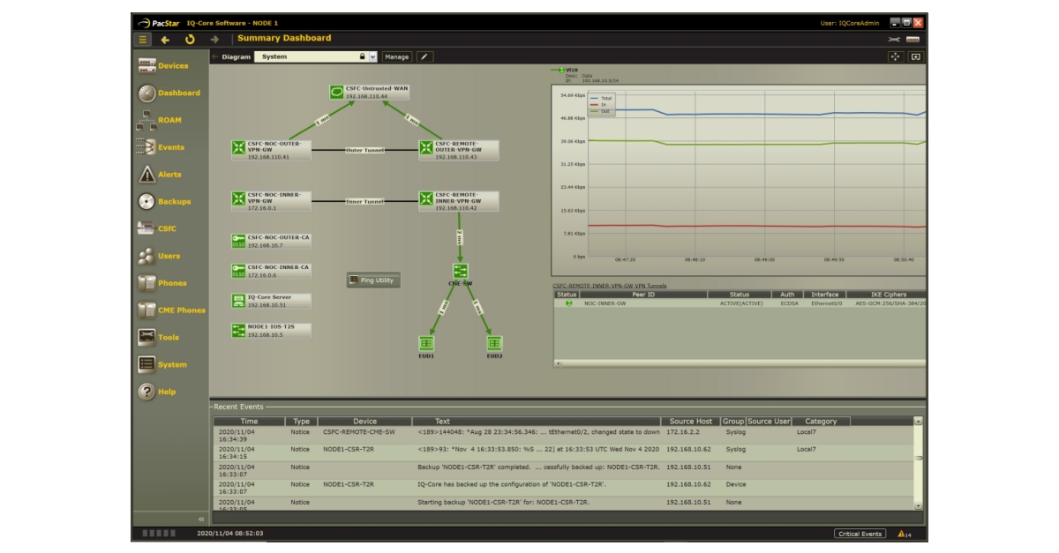The width and height of the screenshot is (1059, 553).
Task: Click the Recent Events vertical scrollbar
Action: [x=918, y=458]
